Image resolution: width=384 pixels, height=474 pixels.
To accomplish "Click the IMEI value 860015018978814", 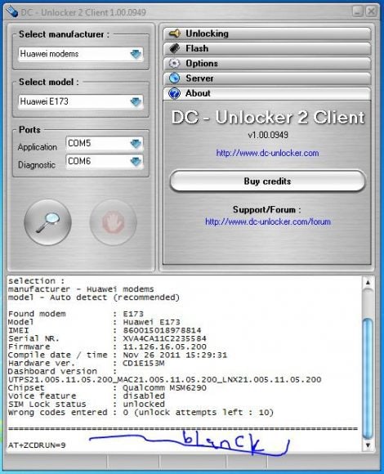I will (162, 330).
